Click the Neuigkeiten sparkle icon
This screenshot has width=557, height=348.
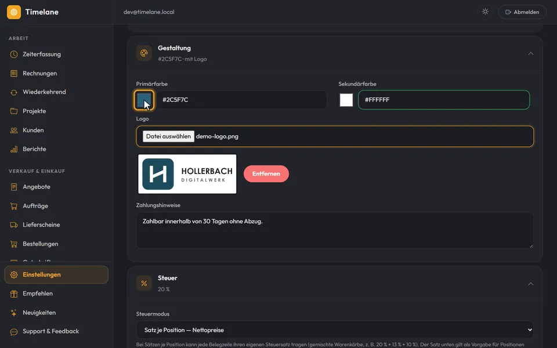point(14,313)
